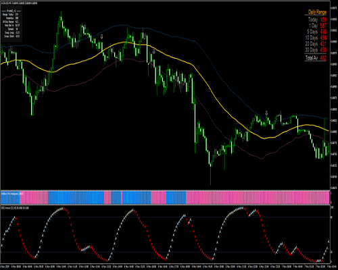
Task: Select the 20 Days range value 421
Action: (323, 44)
